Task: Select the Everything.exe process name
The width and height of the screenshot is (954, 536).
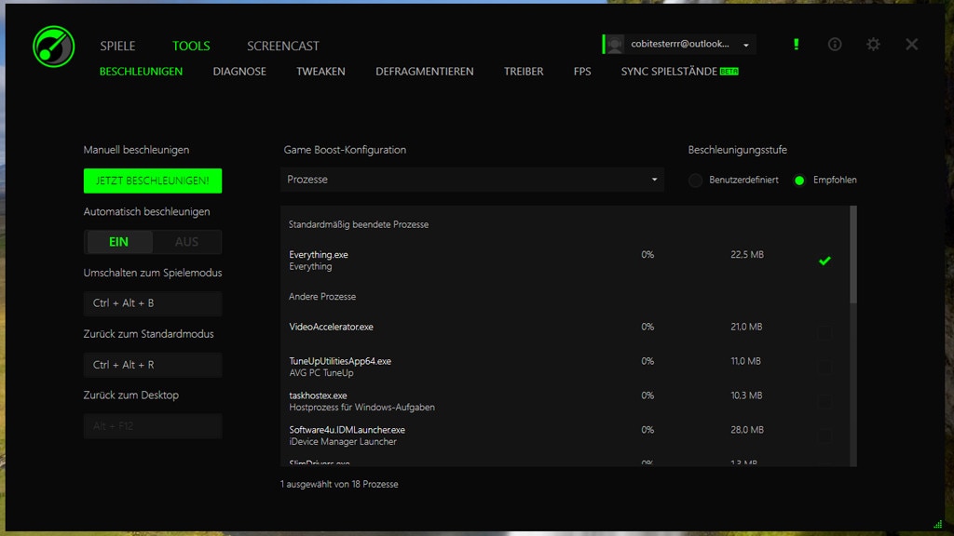Action: tap(319, 255)
